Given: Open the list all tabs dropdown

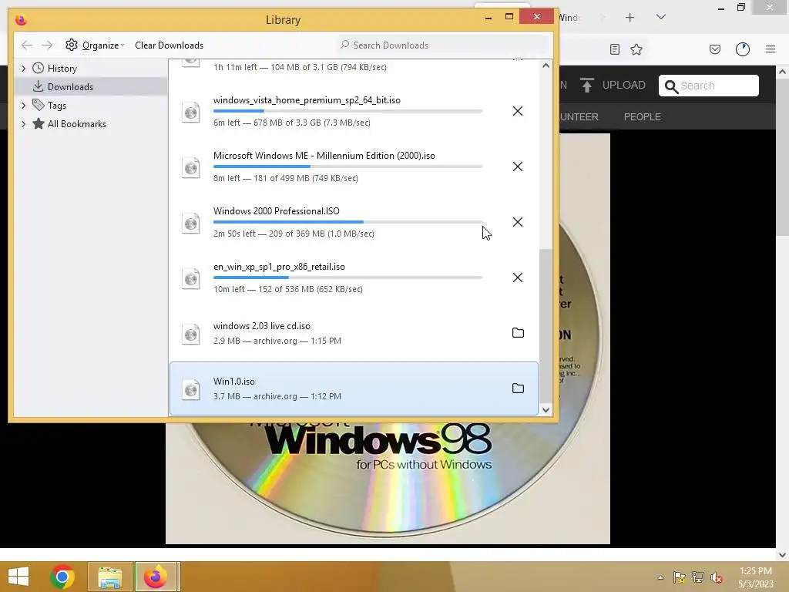Looking at the screenshot, I should 661,18.
